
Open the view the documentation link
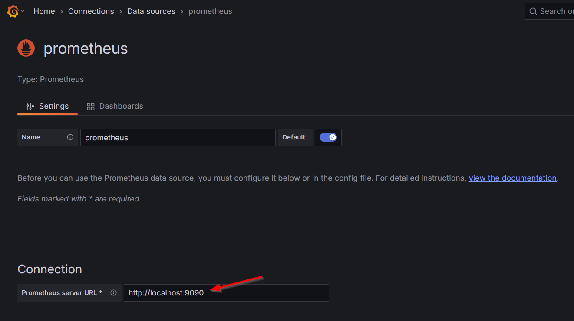(x=512, y=178)
